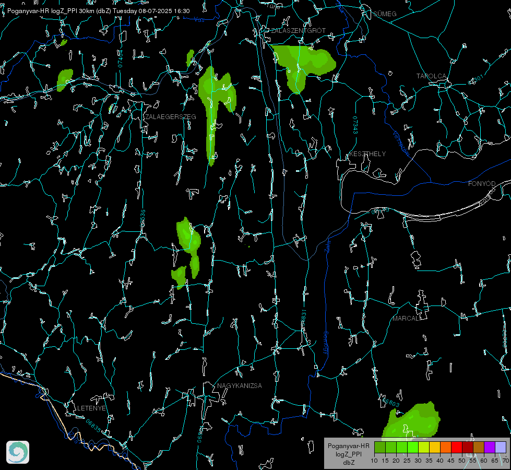The width and height of the screenshot is (511, 470).
Task: Select the 15-20 dBZ green swatch
Action: (x=391, y=447)
